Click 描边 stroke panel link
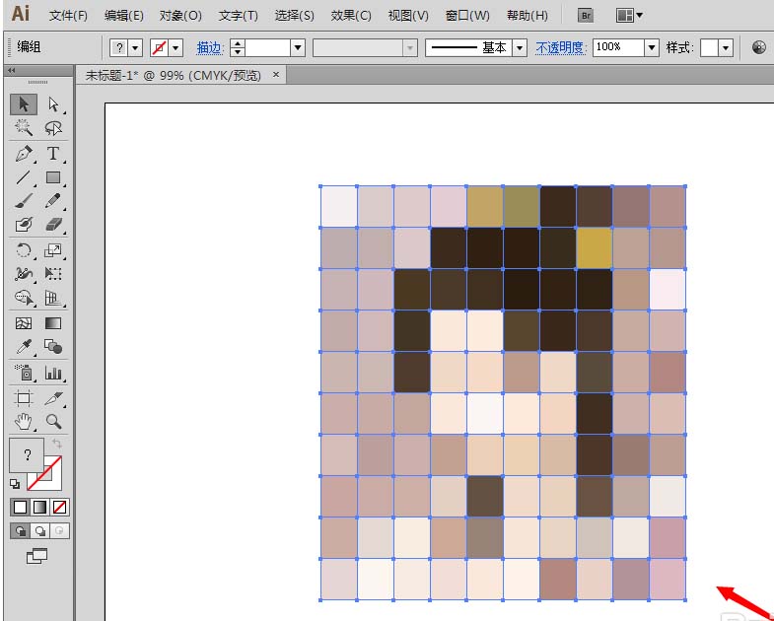The width and height of the screenshot is (774, 621). pos(211,48)
